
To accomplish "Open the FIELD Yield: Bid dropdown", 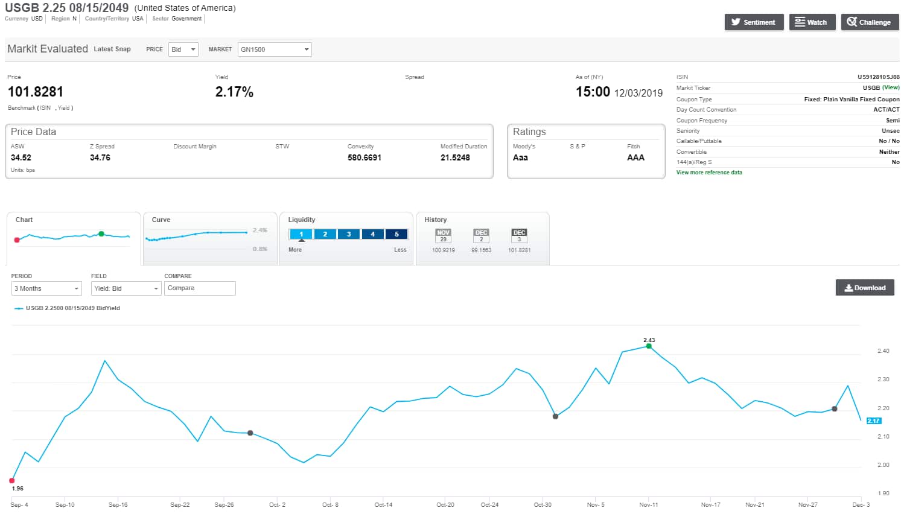I will click(x=126, y=288).
